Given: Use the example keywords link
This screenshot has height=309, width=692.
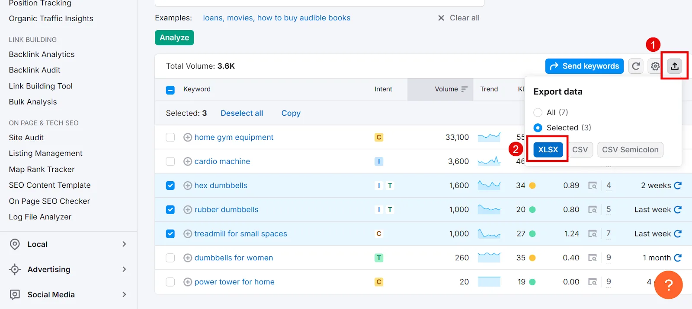Looking at the screenshot, I should [x=277, y=18].
